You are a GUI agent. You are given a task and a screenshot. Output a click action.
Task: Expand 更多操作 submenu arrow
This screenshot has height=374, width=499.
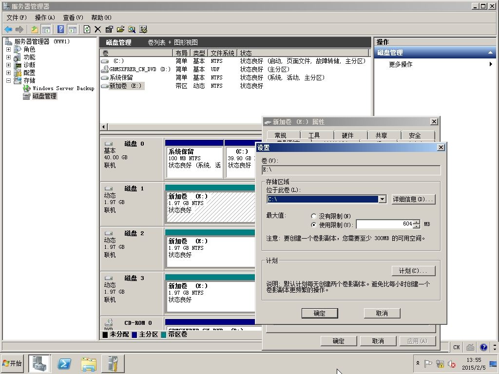point(491,64)
